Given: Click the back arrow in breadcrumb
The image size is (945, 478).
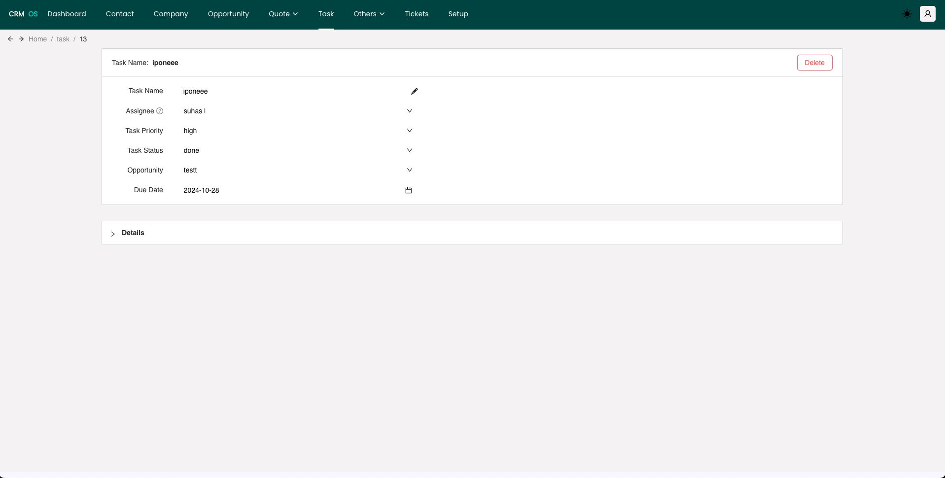Looking at the screenshot, I should pyautogui.click(x=10, y=39).
